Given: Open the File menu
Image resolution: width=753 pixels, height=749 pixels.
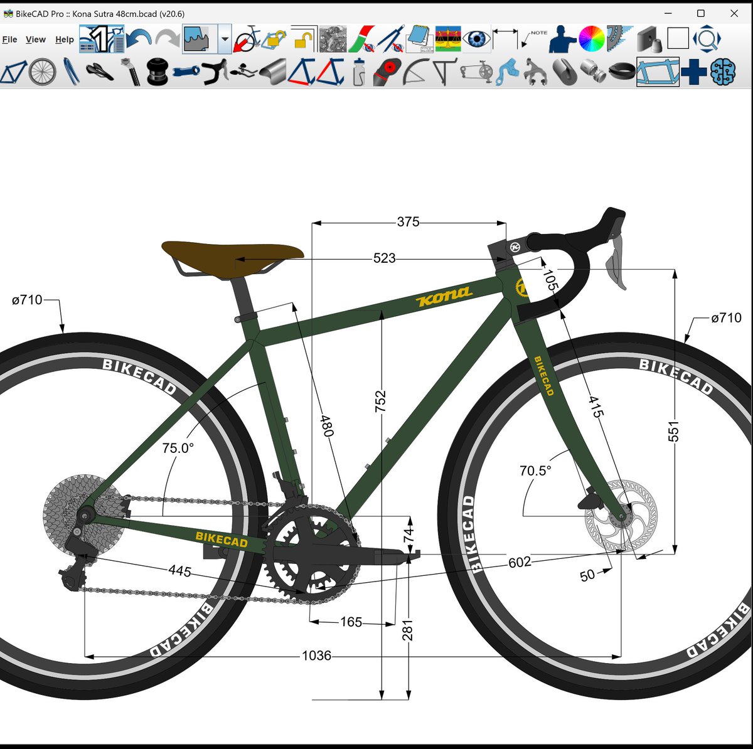Looking at the screenshot, I should click(9, 40).
